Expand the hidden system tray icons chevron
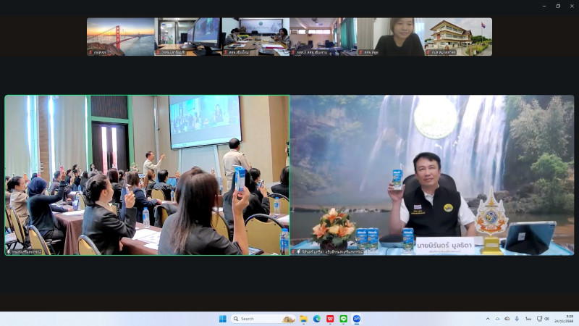The image size is (579, 326). [x=488, y=319]
